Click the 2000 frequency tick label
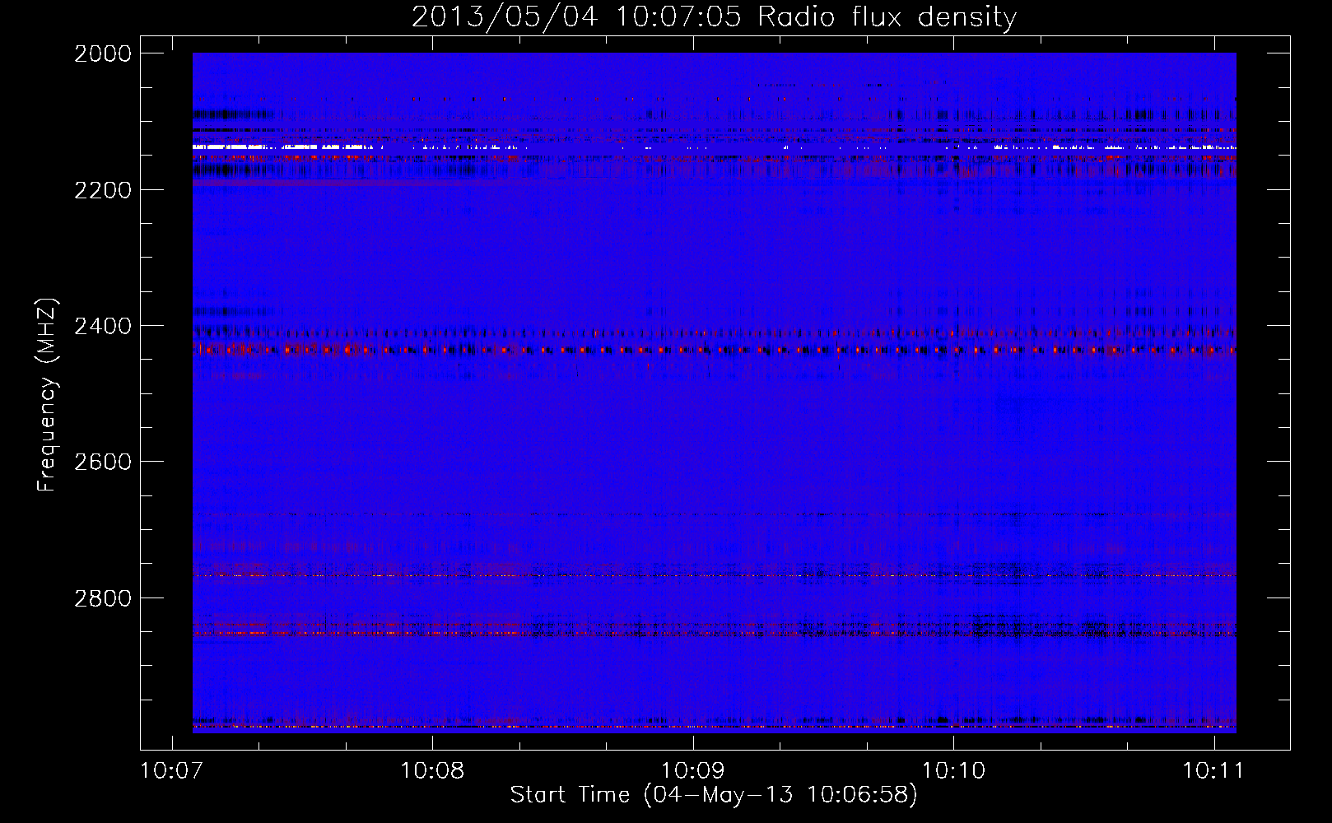 coord(103,53)
